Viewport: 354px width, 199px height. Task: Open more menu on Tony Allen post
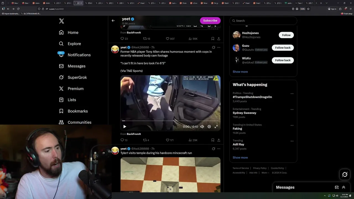point(219,48)
